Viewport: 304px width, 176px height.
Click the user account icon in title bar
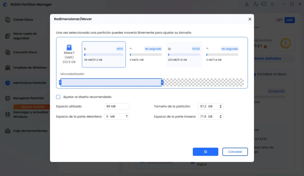pos(247,4)
